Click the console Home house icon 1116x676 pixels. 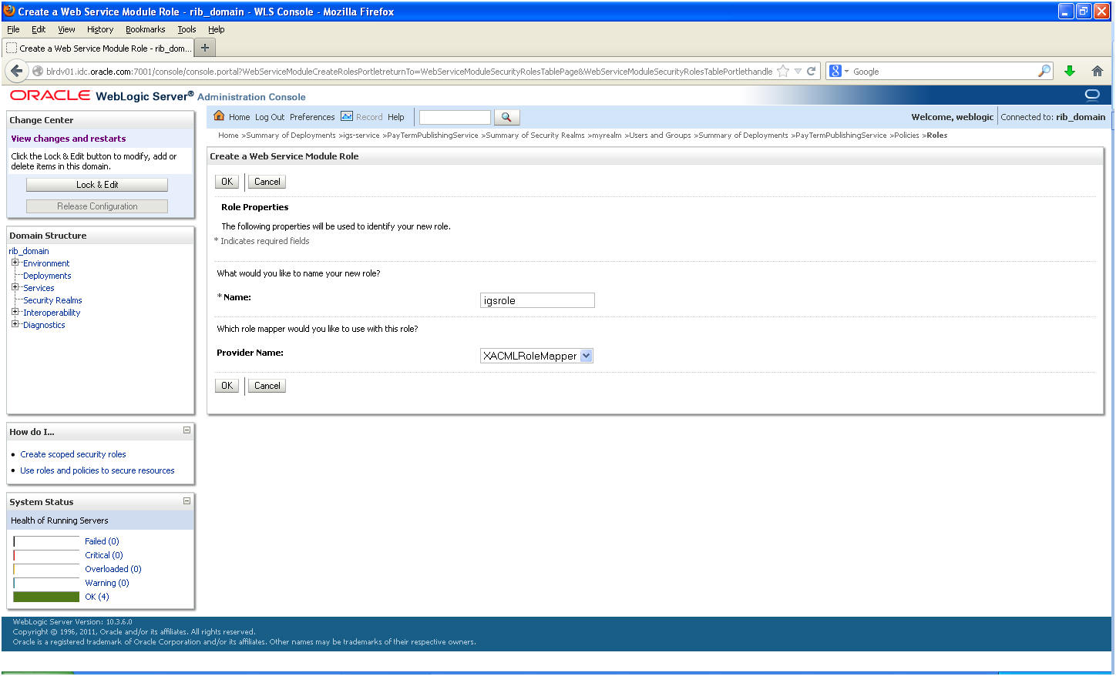219,116
